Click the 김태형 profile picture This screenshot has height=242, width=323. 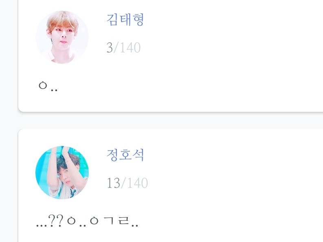(62, 37)
